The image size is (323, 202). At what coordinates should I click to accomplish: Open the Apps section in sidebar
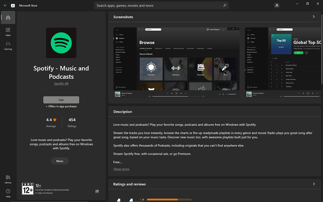[8, 32]
